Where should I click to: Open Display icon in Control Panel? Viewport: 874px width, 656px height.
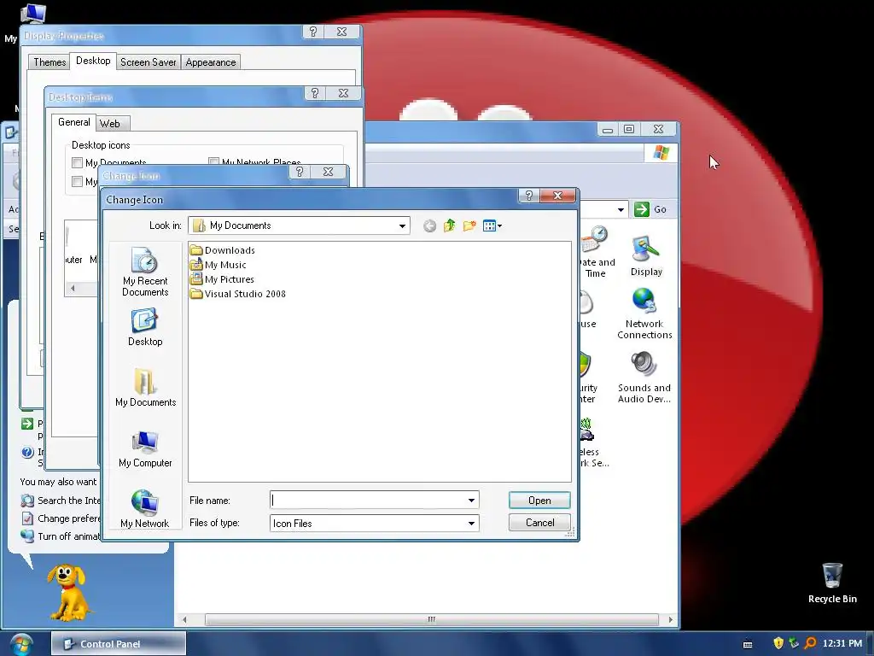tap(646, 256)
